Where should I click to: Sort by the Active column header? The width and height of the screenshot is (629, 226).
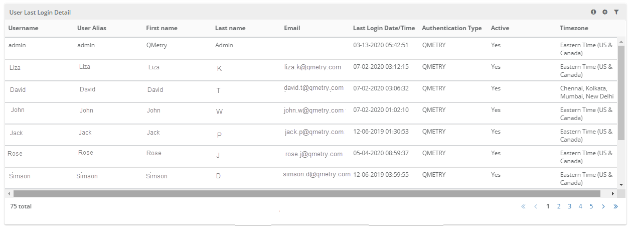pos(500,28)
